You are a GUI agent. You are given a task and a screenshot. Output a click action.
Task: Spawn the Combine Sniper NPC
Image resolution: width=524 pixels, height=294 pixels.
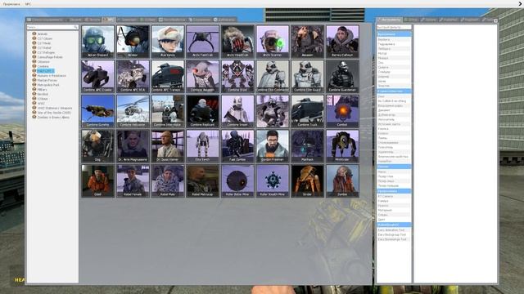click(237, 111)
